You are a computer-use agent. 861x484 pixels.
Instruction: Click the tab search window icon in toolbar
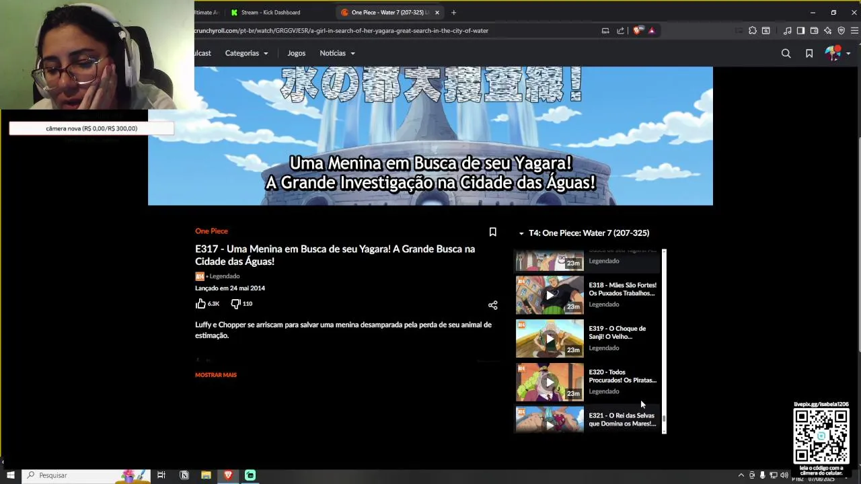pos(765,30)
